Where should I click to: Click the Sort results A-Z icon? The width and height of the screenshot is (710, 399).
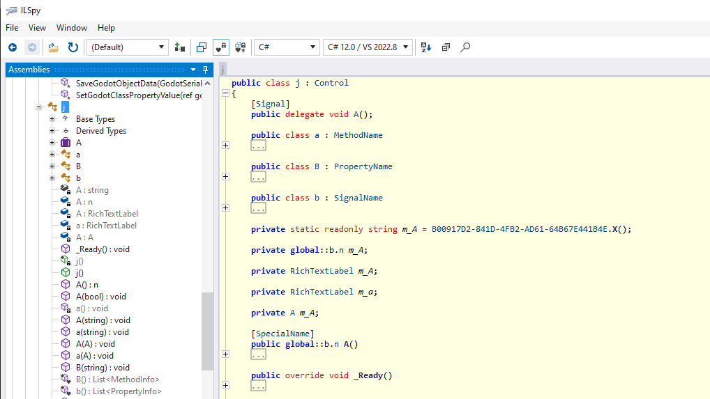coord(426,47)
